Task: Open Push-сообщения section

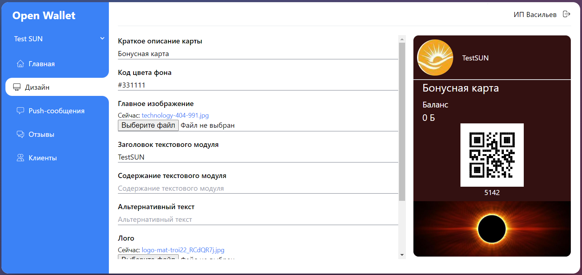Action: [57, 111]
